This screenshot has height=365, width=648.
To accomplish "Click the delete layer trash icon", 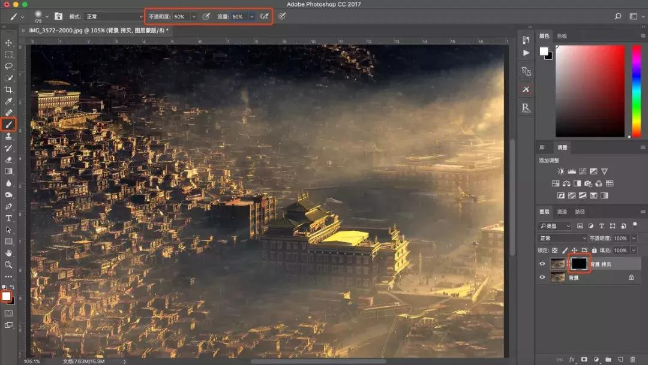I will (632, 359).
